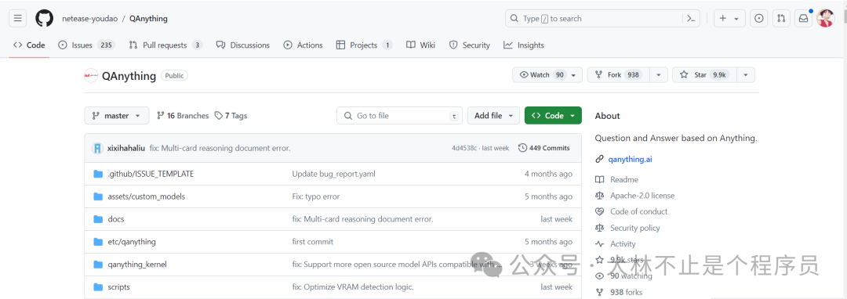
Task: Switch to the Code tab
Action: click(x=30, y=45)
